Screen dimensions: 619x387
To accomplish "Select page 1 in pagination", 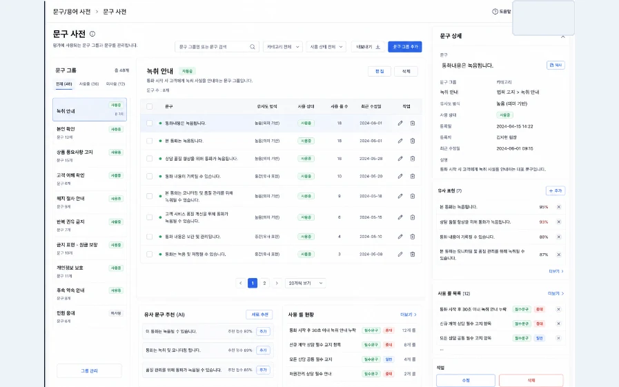I will 253,284.
